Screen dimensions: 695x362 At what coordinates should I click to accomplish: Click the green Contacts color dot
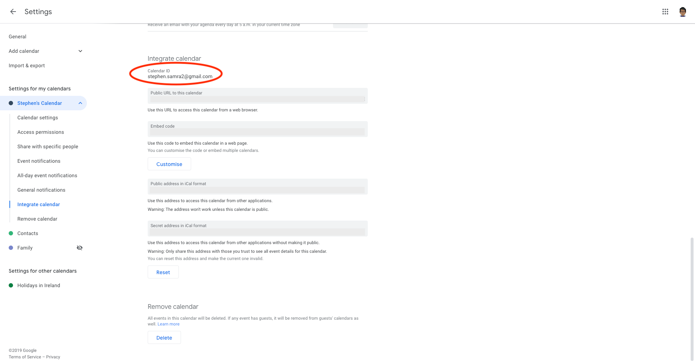(11, 233)
